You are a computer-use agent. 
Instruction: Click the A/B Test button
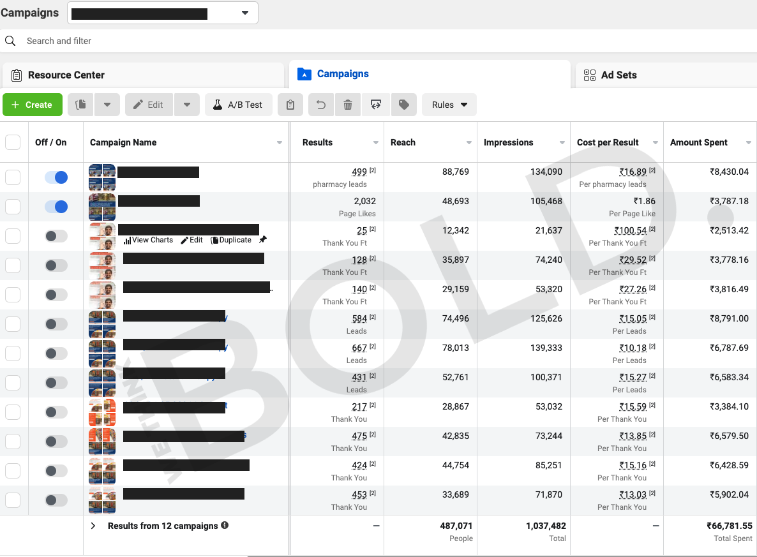coord(238,105)
